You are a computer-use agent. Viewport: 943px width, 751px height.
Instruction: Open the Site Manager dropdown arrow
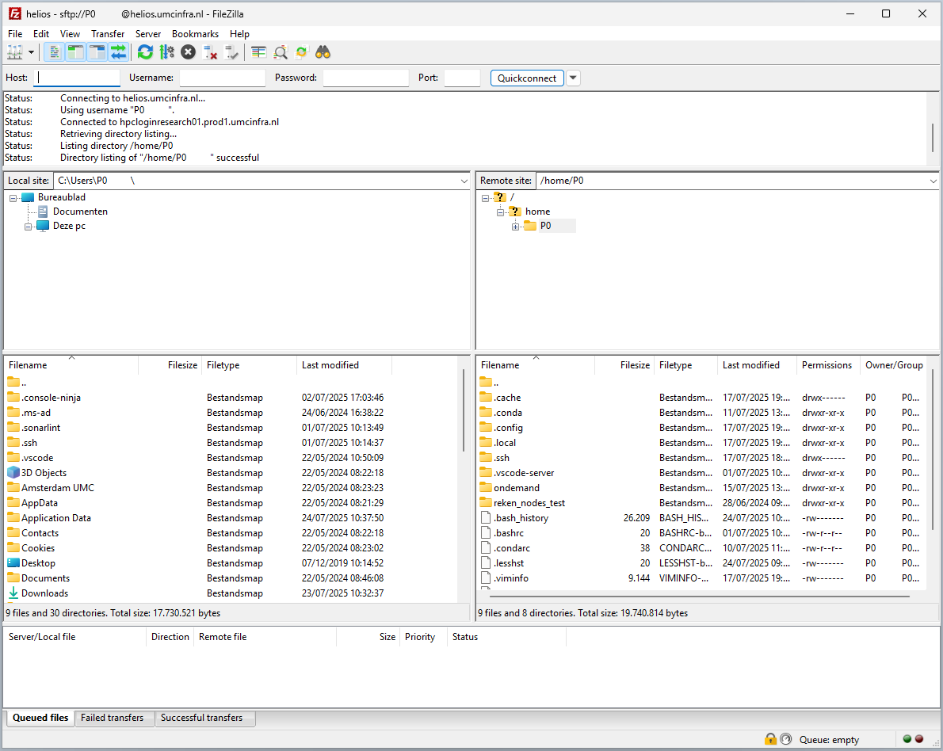pyautogui.click(x=31, y=52)
